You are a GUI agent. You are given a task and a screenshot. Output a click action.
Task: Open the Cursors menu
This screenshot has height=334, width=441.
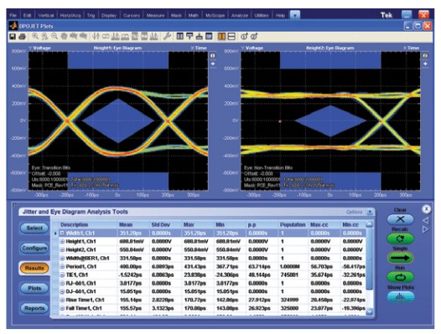[x=132, y=15]
